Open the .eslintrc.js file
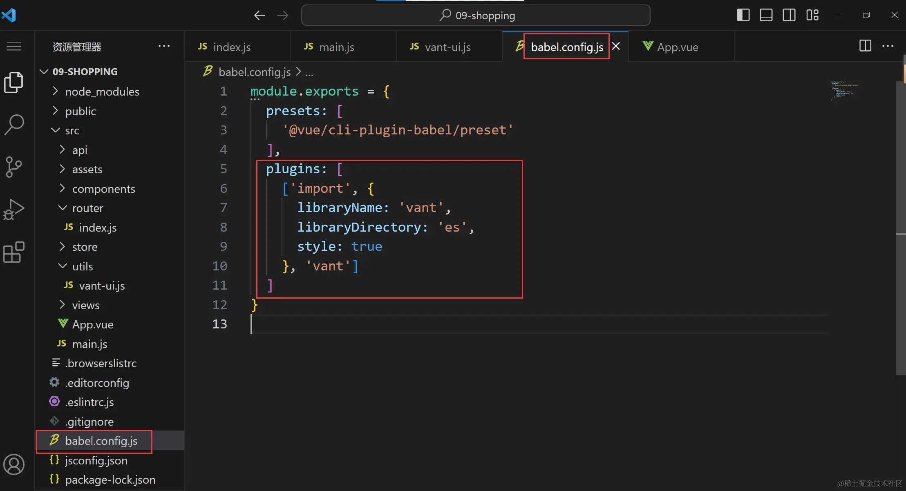Viewport: 906px width, 491px height. click(110, 402)
